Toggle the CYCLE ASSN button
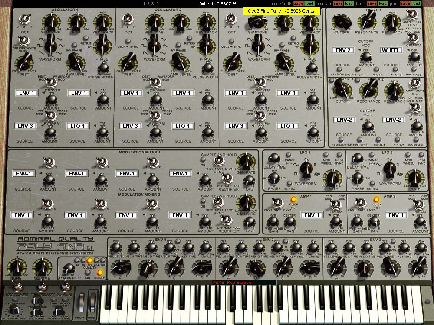Viewport: 434px width, 325px height. [15, 299]
